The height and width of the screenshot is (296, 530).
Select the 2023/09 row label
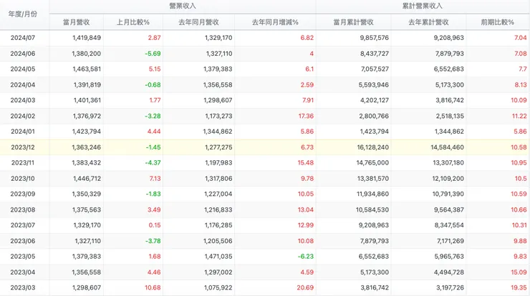(x=23, y=194)
